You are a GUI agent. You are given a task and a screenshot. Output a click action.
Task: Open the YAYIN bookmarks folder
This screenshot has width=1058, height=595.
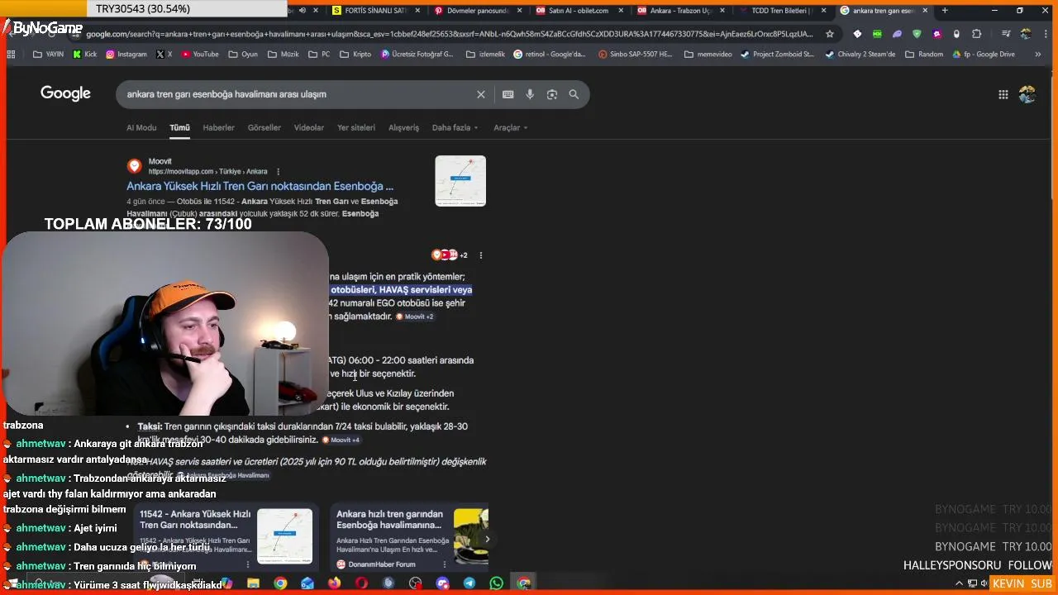pos(48,54)
